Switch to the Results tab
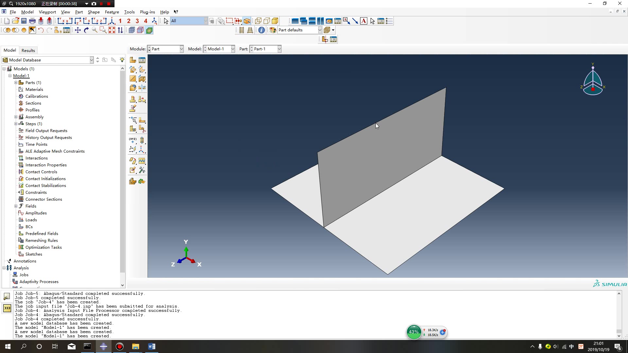 pos(28,50)
